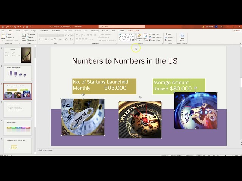This screenshot has height=181, width=242.
Task: Open the Layout dropdown
Action: point(31,34)
